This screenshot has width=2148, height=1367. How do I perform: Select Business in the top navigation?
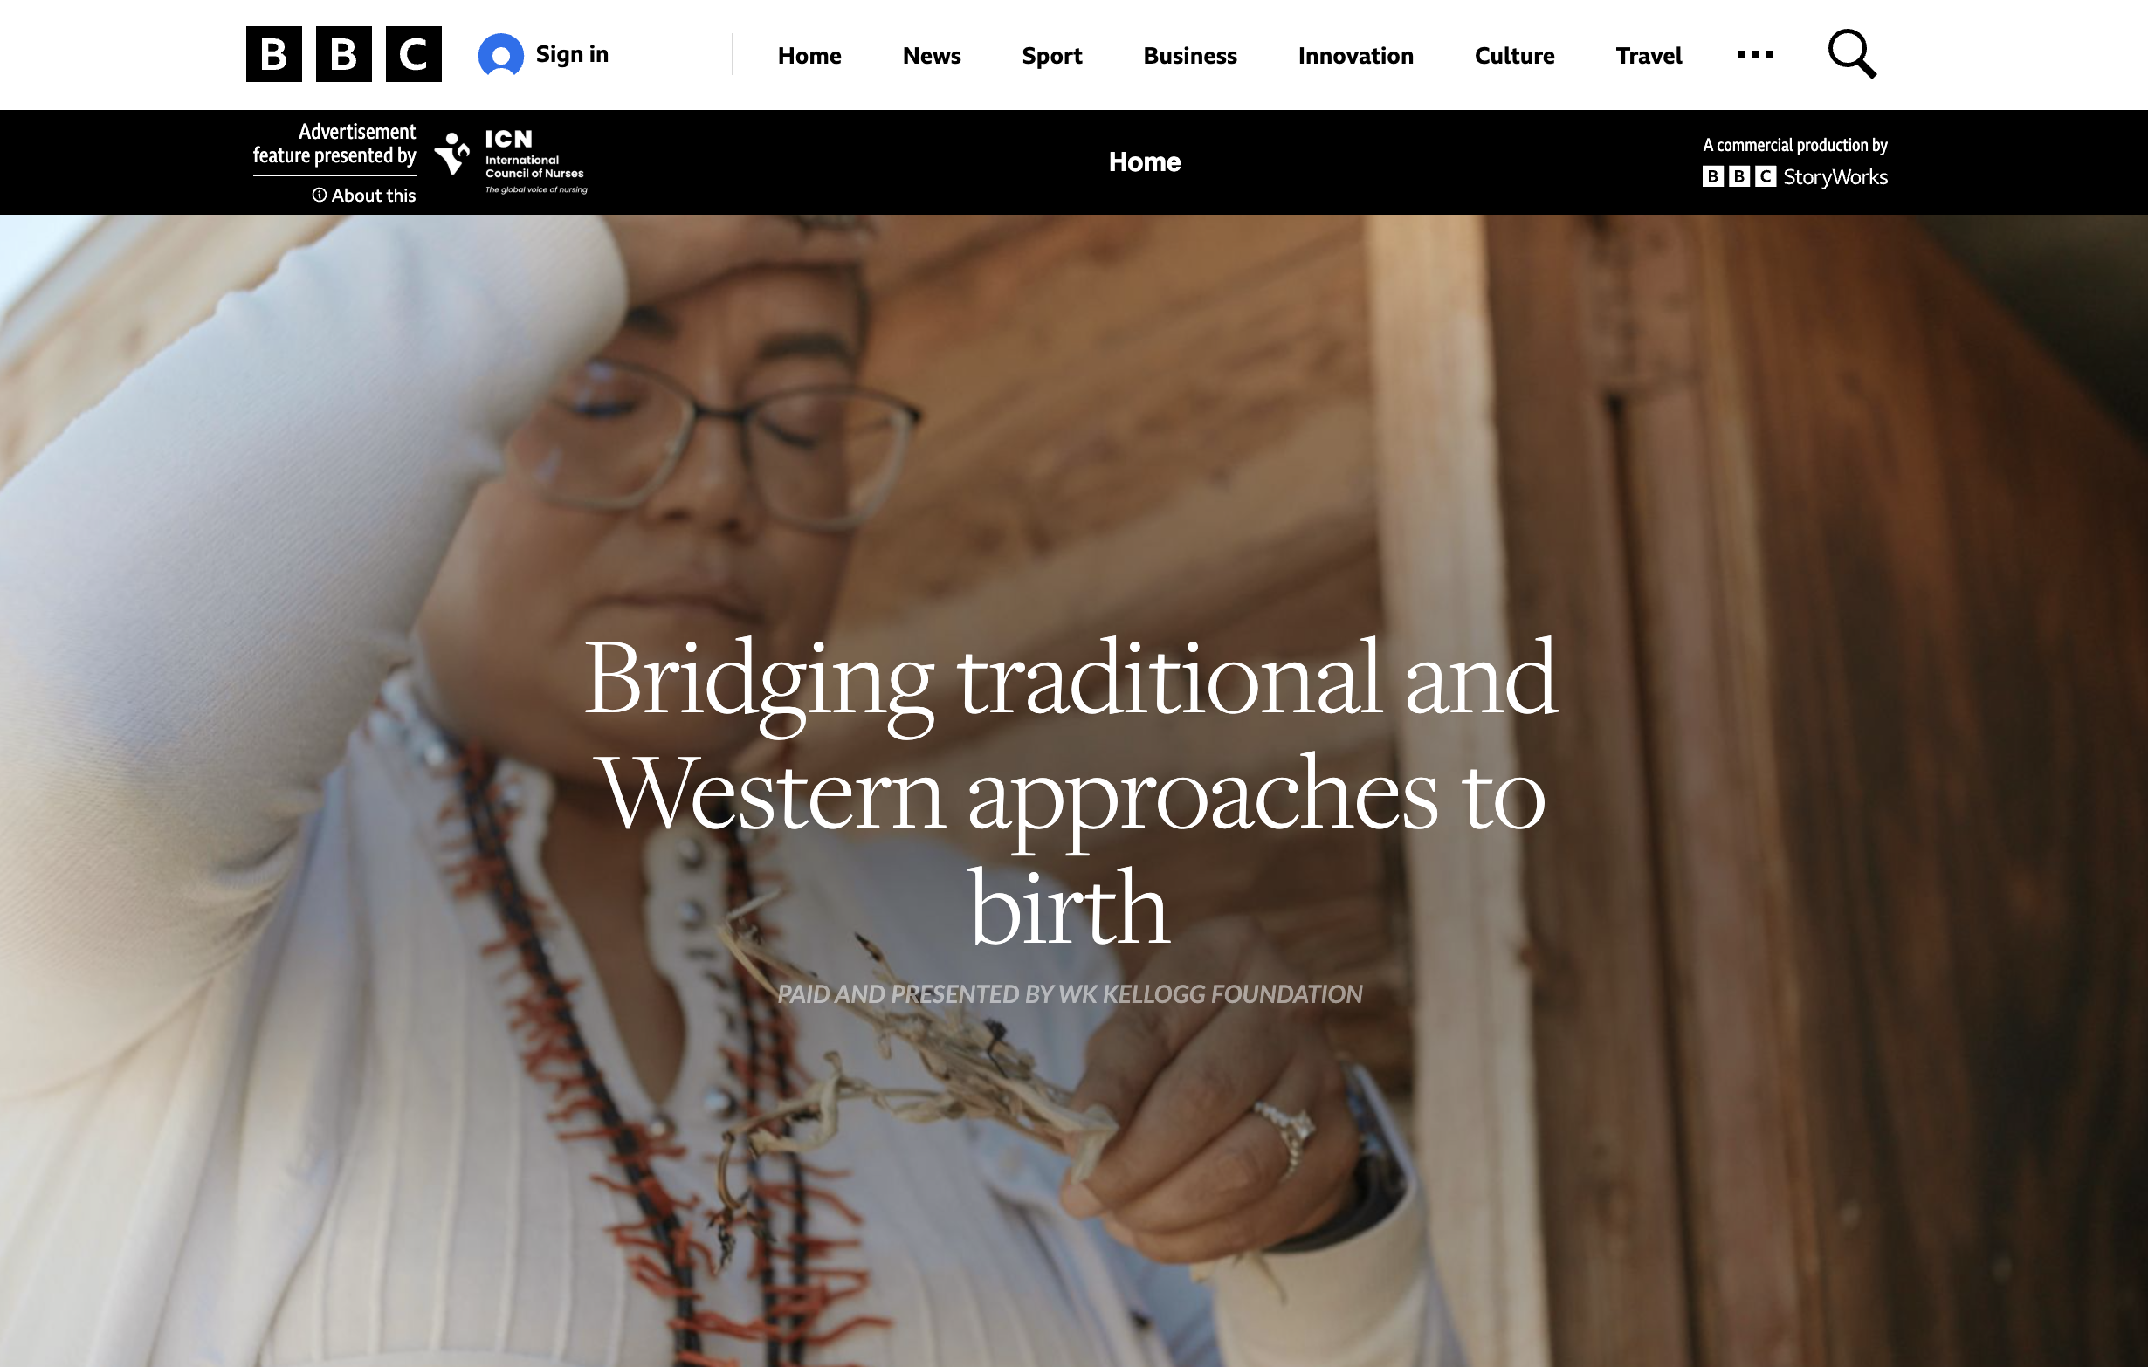point(1190,55)
